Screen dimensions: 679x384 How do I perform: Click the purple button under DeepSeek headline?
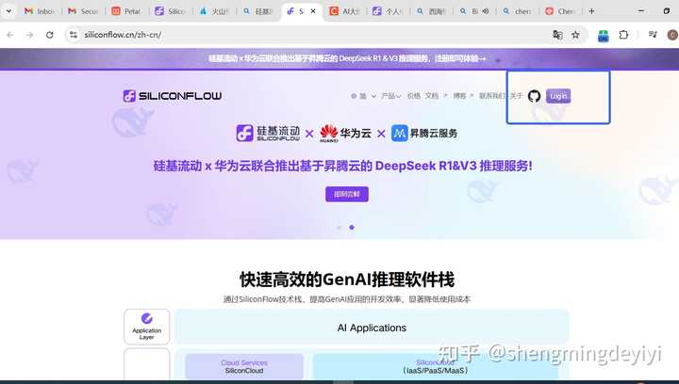[347, 195]
